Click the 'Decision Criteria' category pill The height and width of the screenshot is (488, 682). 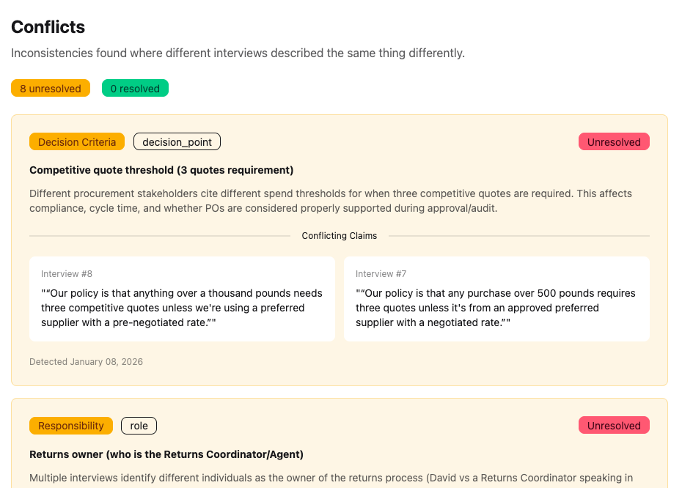[x=76, y=141]
